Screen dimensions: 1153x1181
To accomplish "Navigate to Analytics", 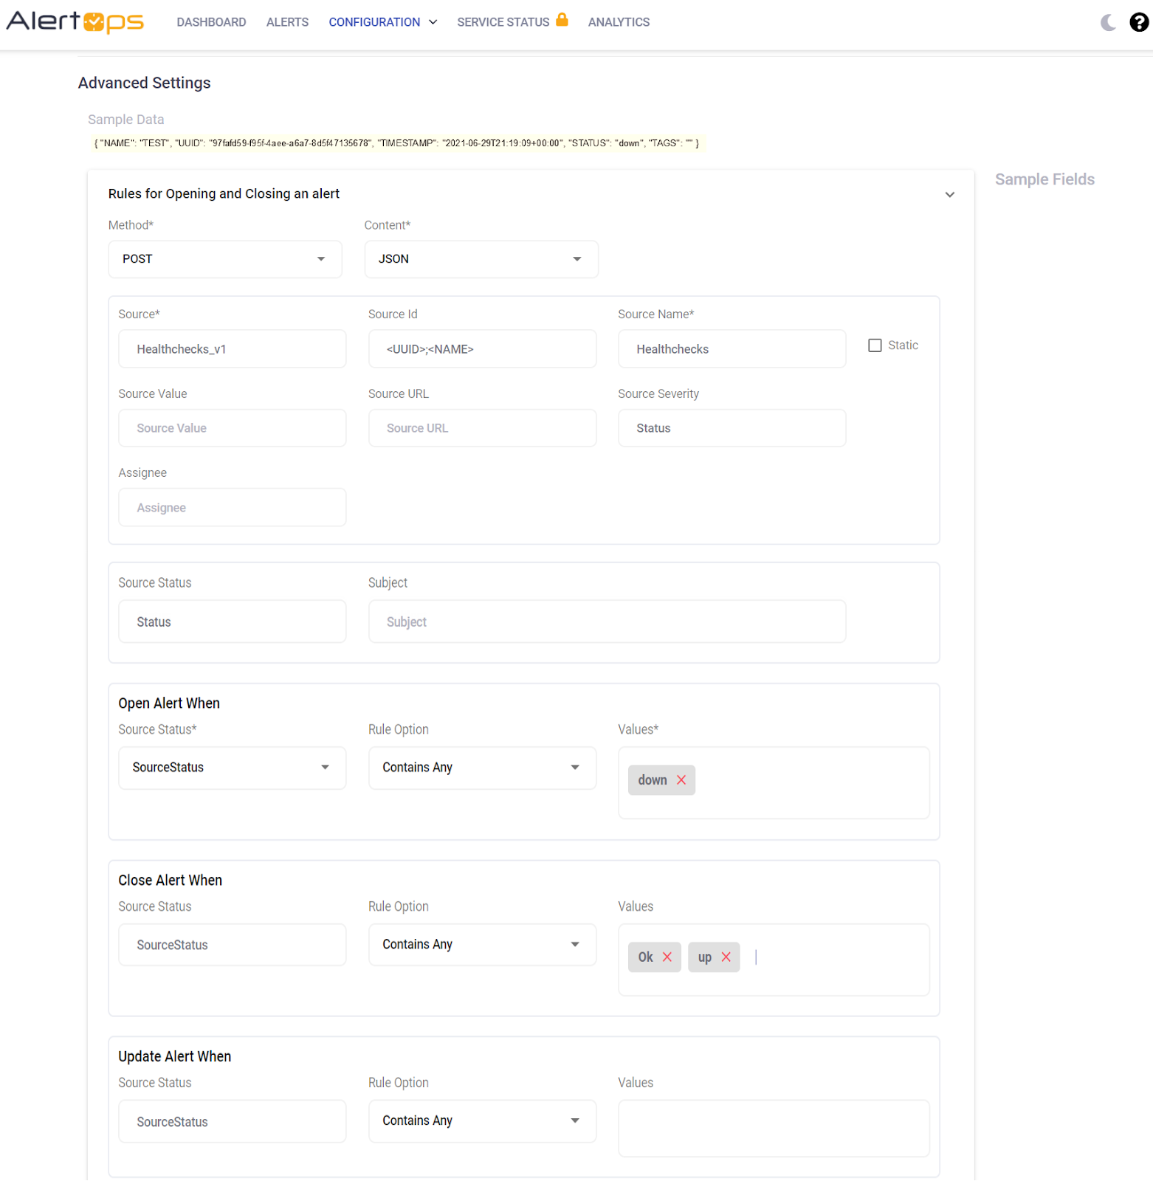I will (619, 22).
